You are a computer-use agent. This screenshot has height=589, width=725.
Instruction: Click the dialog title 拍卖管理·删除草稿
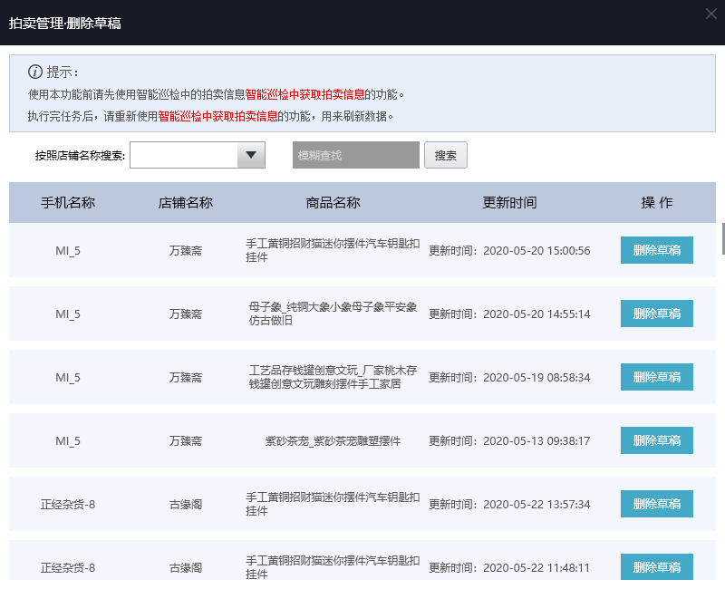pos(64,24)
